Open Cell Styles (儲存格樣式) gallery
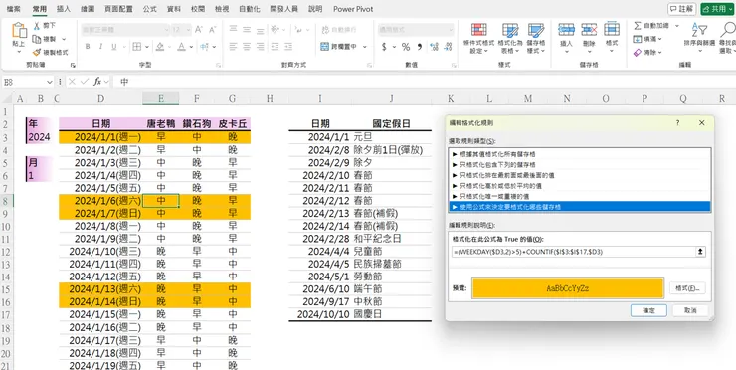 (536, 38)
